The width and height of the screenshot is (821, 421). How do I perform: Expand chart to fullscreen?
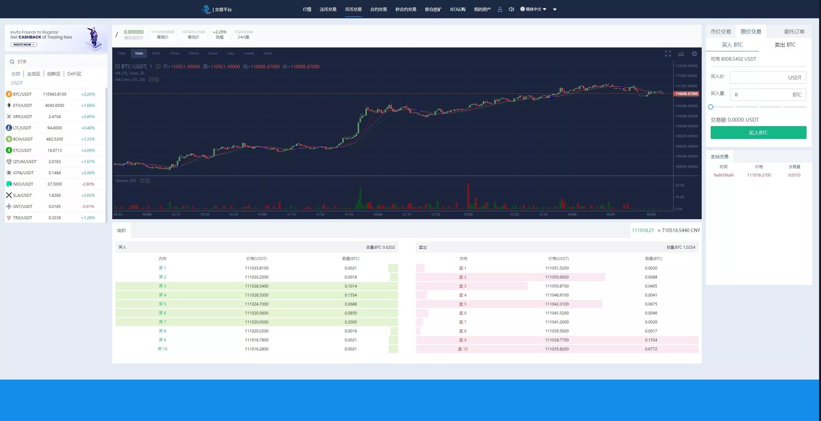[x=668, y=54]
